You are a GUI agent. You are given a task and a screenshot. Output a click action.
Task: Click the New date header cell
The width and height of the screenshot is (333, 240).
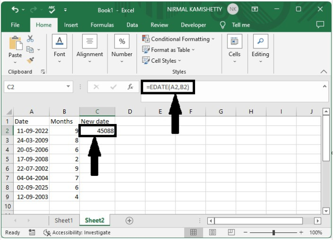click(x=98, y=121)
